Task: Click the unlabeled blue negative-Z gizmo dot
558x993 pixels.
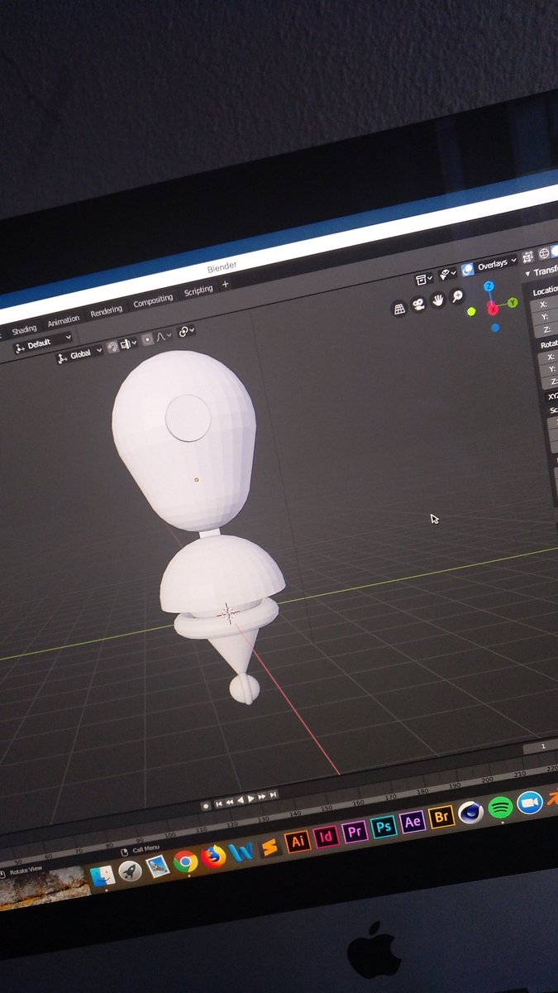Action: [495, 328]
